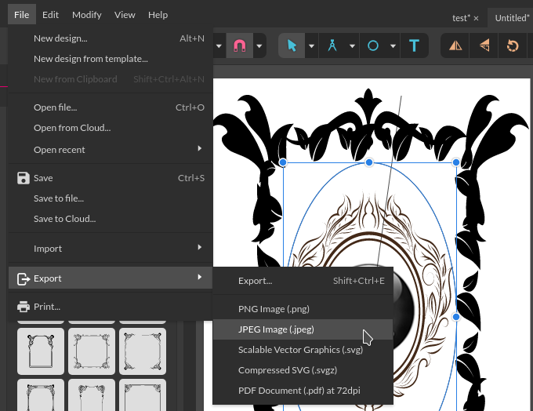The height and width of the screenshot is (411, 533).
Task: Expand the Open recent submenu
Action: pyautogui.click(x=111, y=149)
